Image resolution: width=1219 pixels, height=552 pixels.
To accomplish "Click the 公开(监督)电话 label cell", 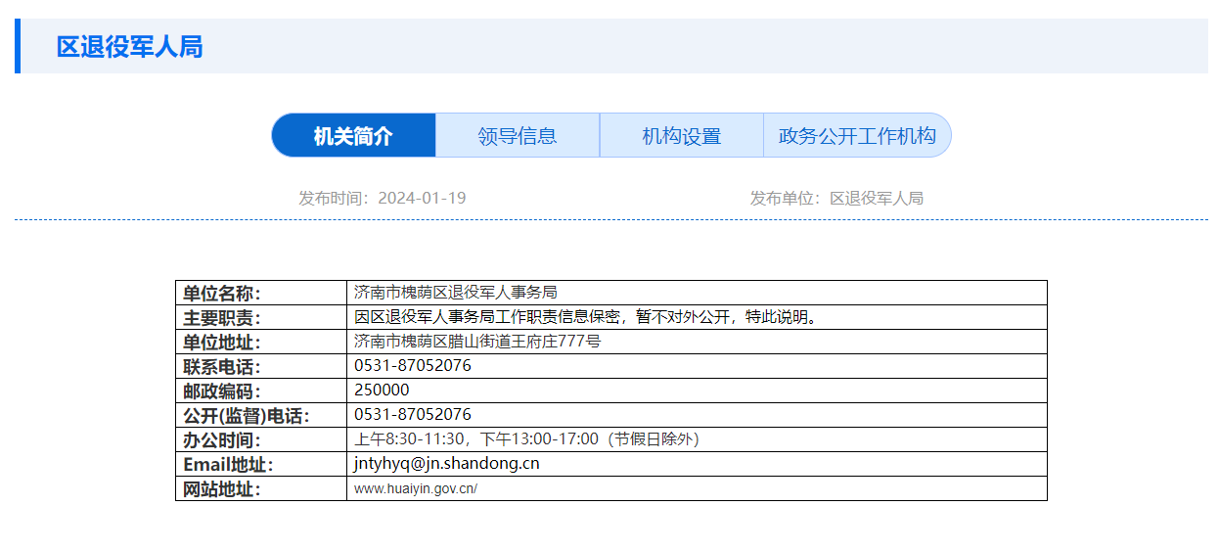I will [x=261, y=415].
